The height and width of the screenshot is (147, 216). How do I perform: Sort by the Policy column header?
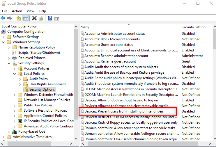130,27
